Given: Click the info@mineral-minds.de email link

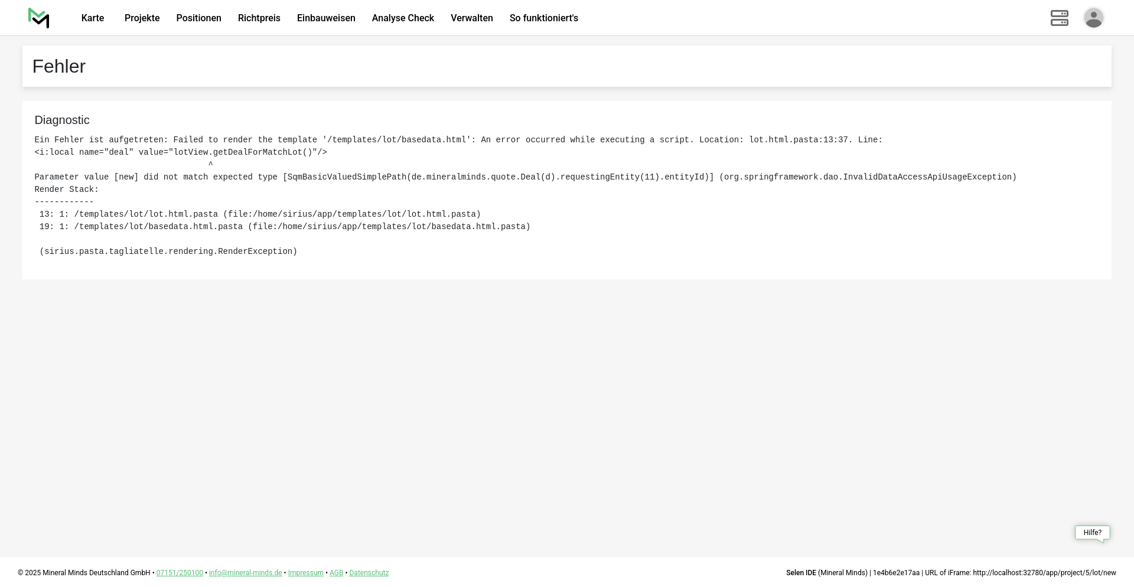Looking at the screenshot, I should pos(245,573).
